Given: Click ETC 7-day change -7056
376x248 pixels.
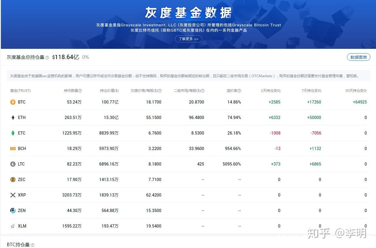Looking at the screenshot, I should tap(316, 133).
